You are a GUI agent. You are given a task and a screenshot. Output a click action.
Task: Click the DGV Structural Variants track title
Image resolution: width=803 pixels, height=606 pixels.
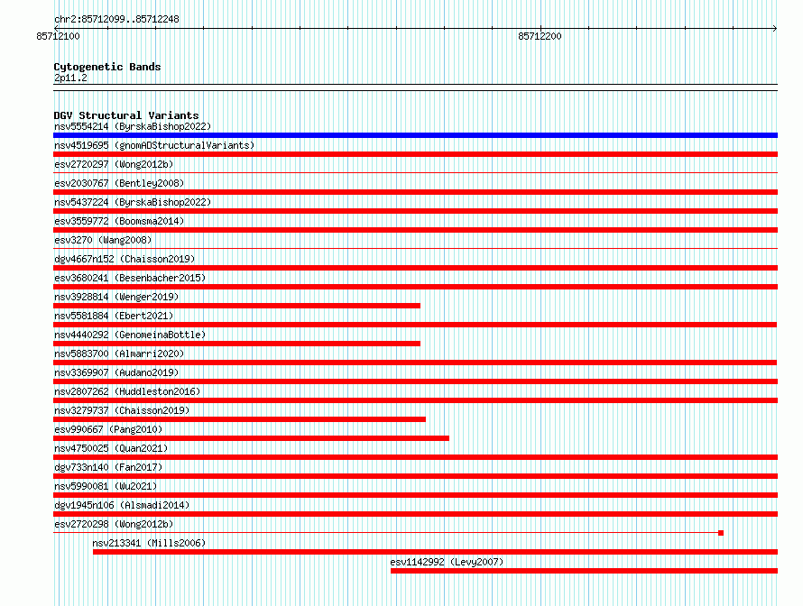(126, 115)
